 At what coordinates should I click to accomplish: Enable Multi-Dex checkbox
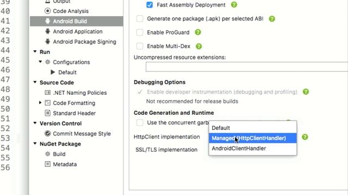pyautogui.click(x=140, y=46)
